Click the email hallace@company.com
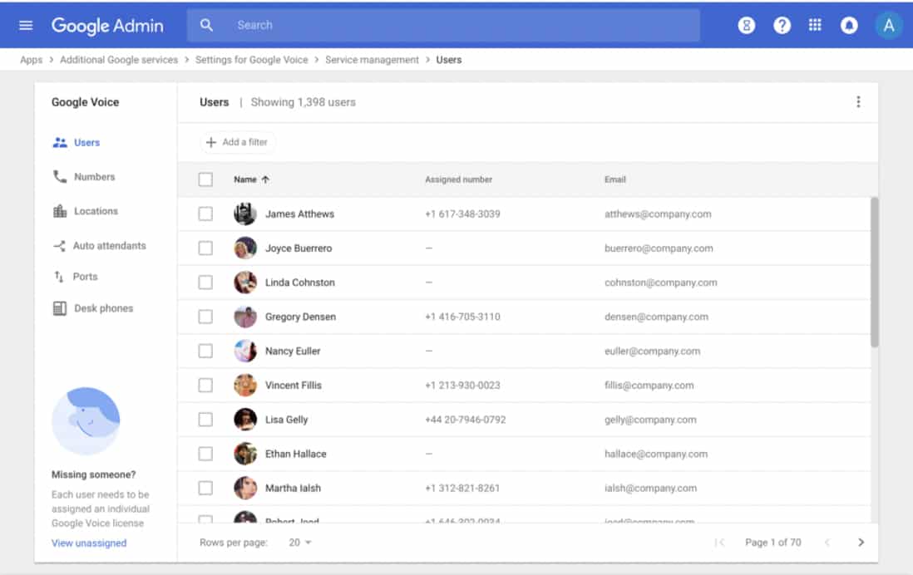This screenshot has height=575, width=913. [656, 454]
